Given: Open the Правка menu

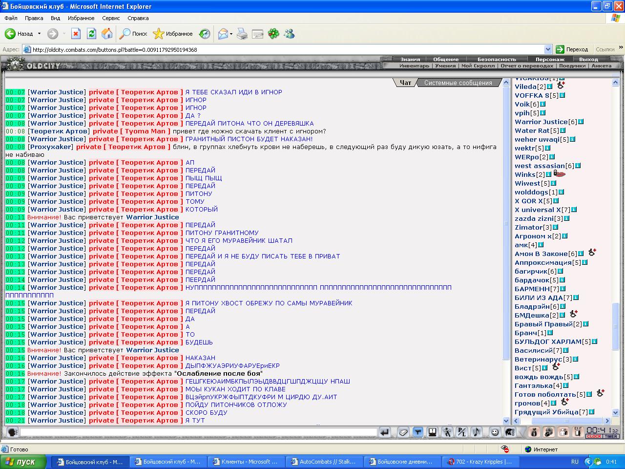Looking at the screenshot, I should coord(34,18).
